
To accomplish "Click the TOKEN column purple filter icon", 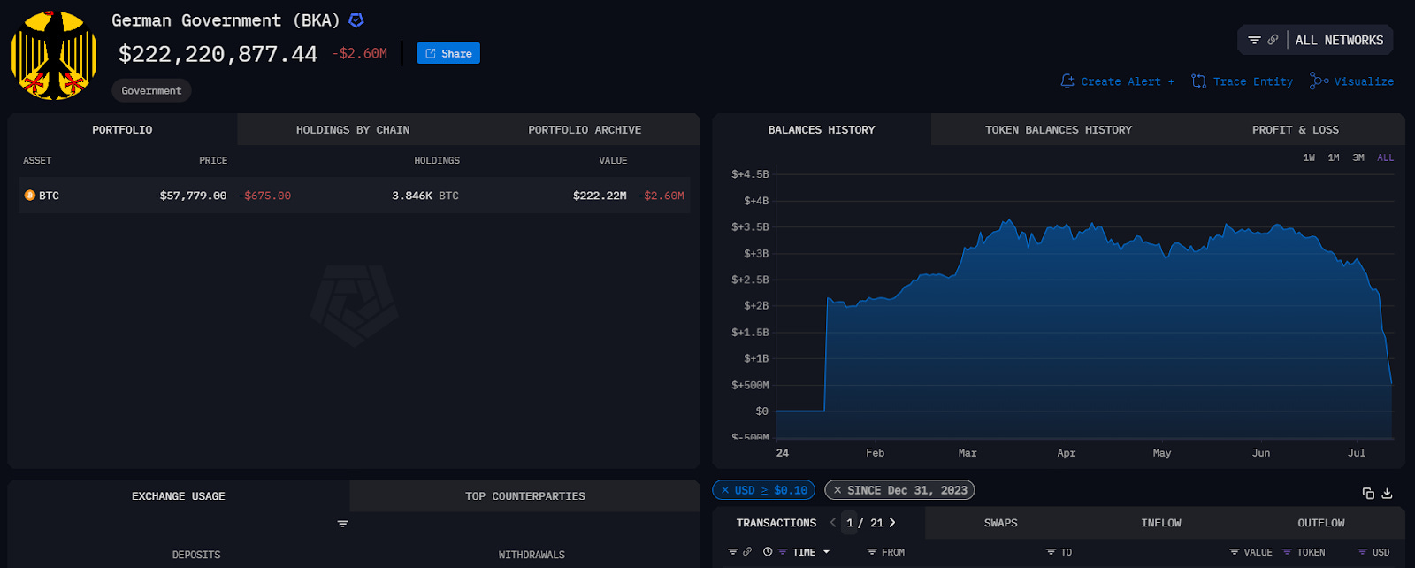I will click(x=1287, y=552).
